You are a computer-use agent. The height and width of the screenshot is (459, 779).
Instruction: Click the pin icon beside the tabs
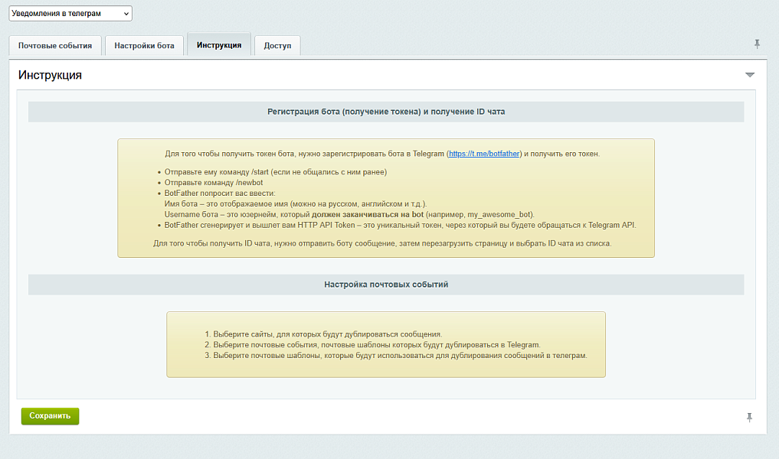click(x=757, y=44)
